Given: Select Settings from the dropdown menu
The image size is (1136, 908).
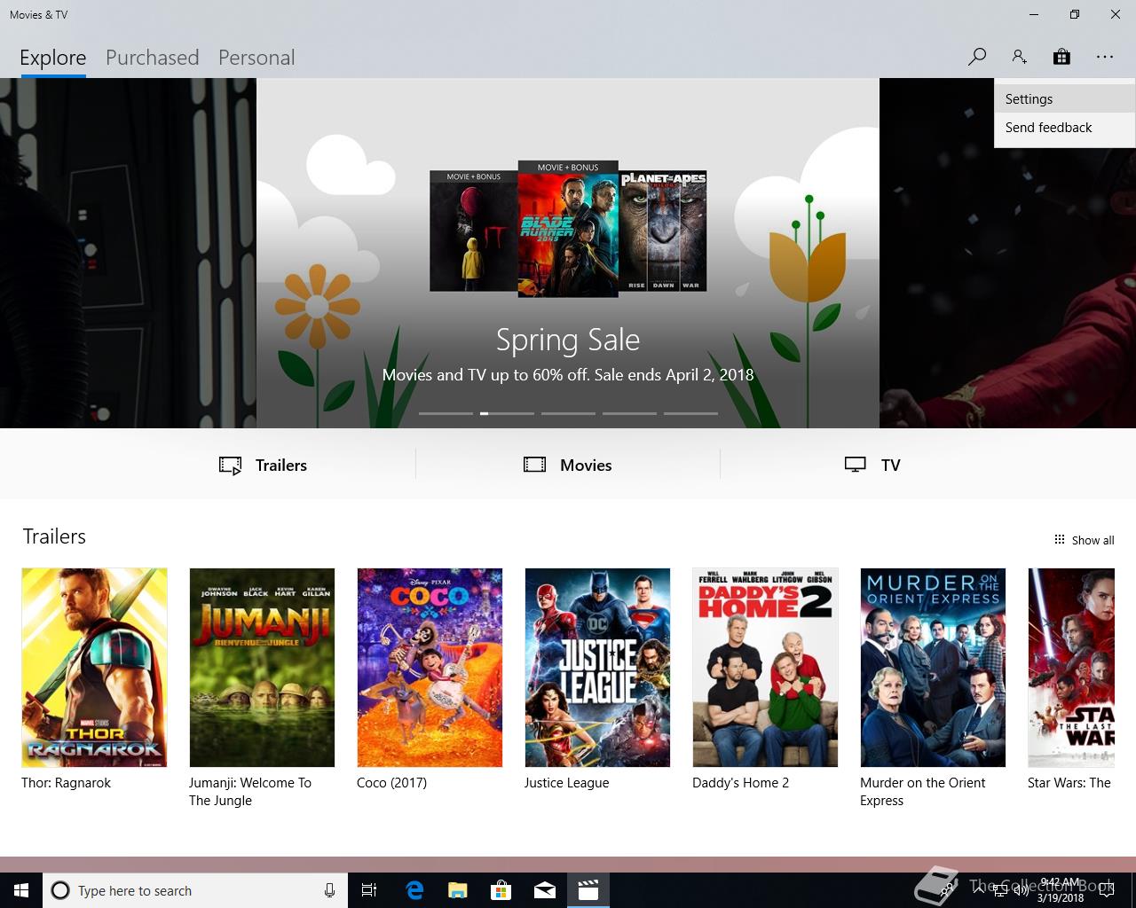Looking at the screenshot, I should [x=1064, y=99].
